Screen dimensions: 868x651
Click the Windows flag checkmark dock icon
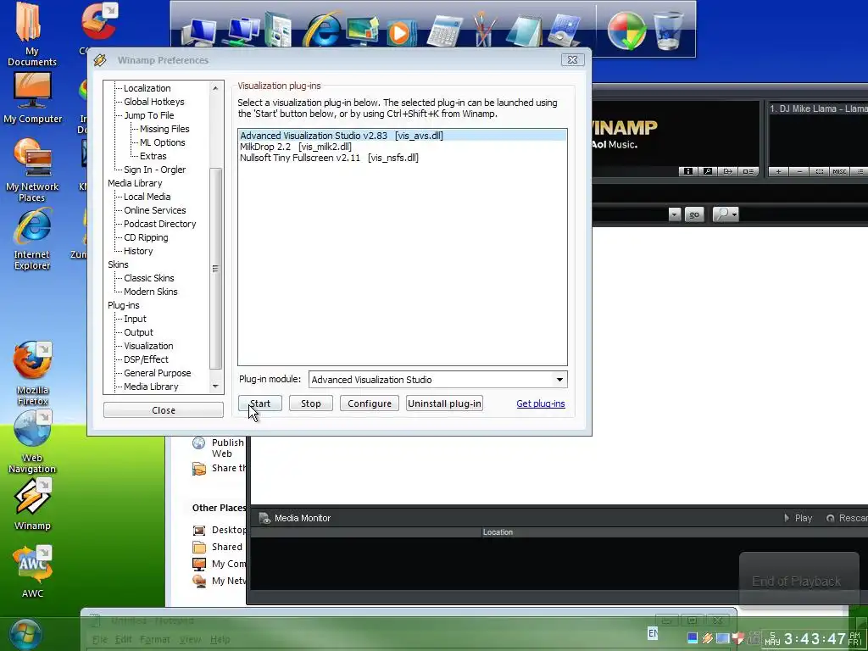point(626,31)
